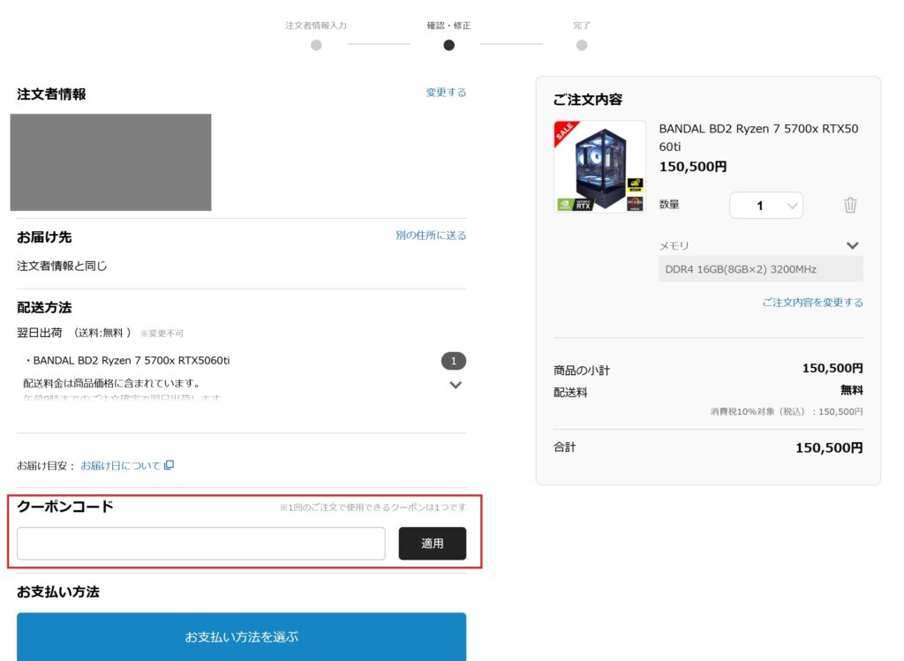Click 注文者情報と同じ text
The height and width of the screenshot is (661, 904).
[x=62, y=266]
